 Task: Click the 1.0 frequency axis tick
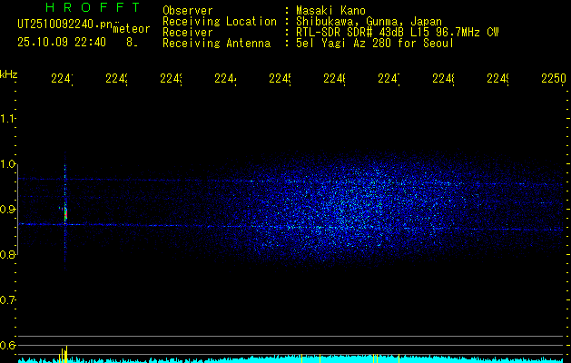point(8,164)
